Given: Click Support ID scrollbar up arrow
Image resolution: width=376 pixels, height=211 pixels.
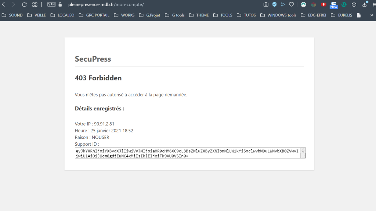Looking at the screenshot, I should coord(303,150).
